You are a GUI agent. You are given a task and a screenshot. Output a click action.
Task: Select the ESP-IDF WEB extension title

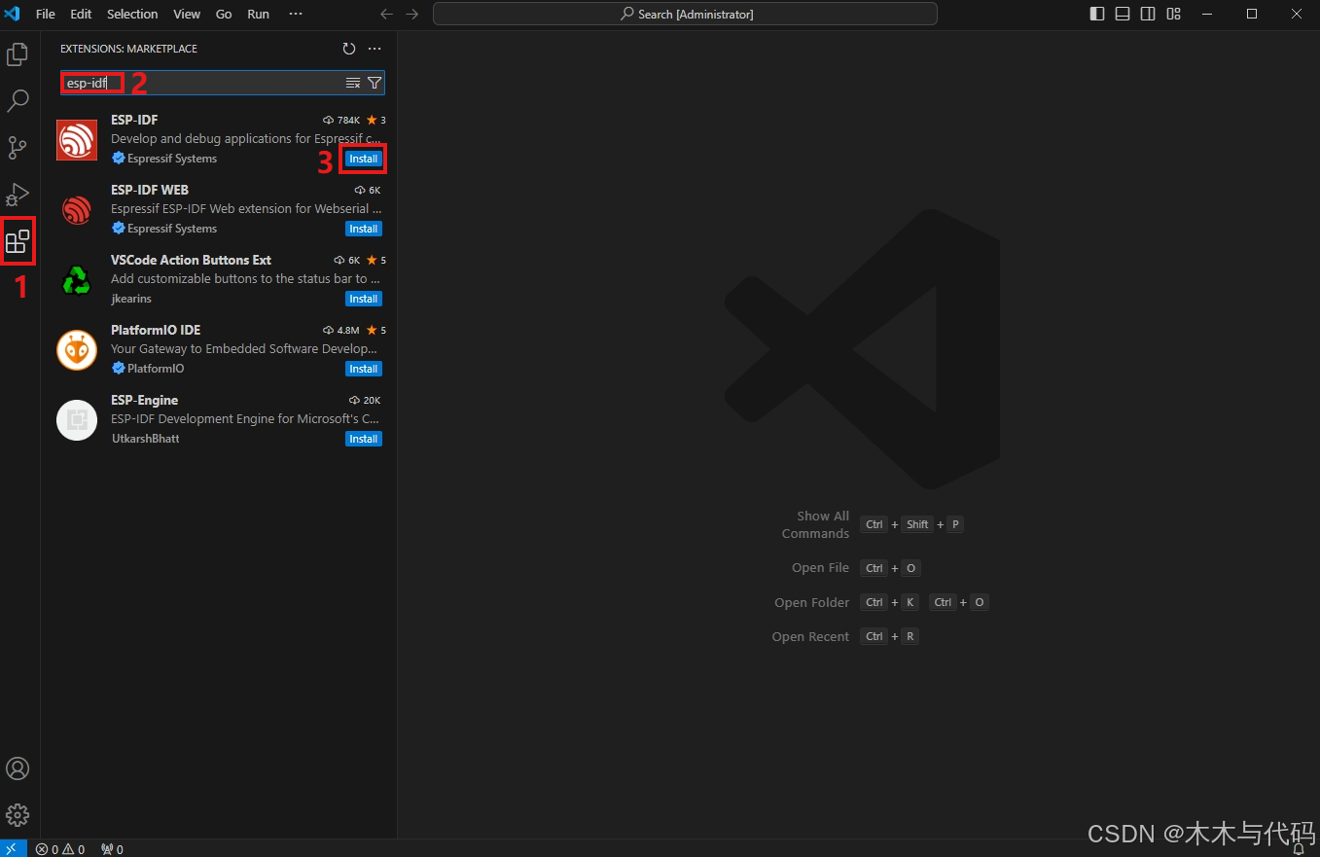tap(150, 190)
